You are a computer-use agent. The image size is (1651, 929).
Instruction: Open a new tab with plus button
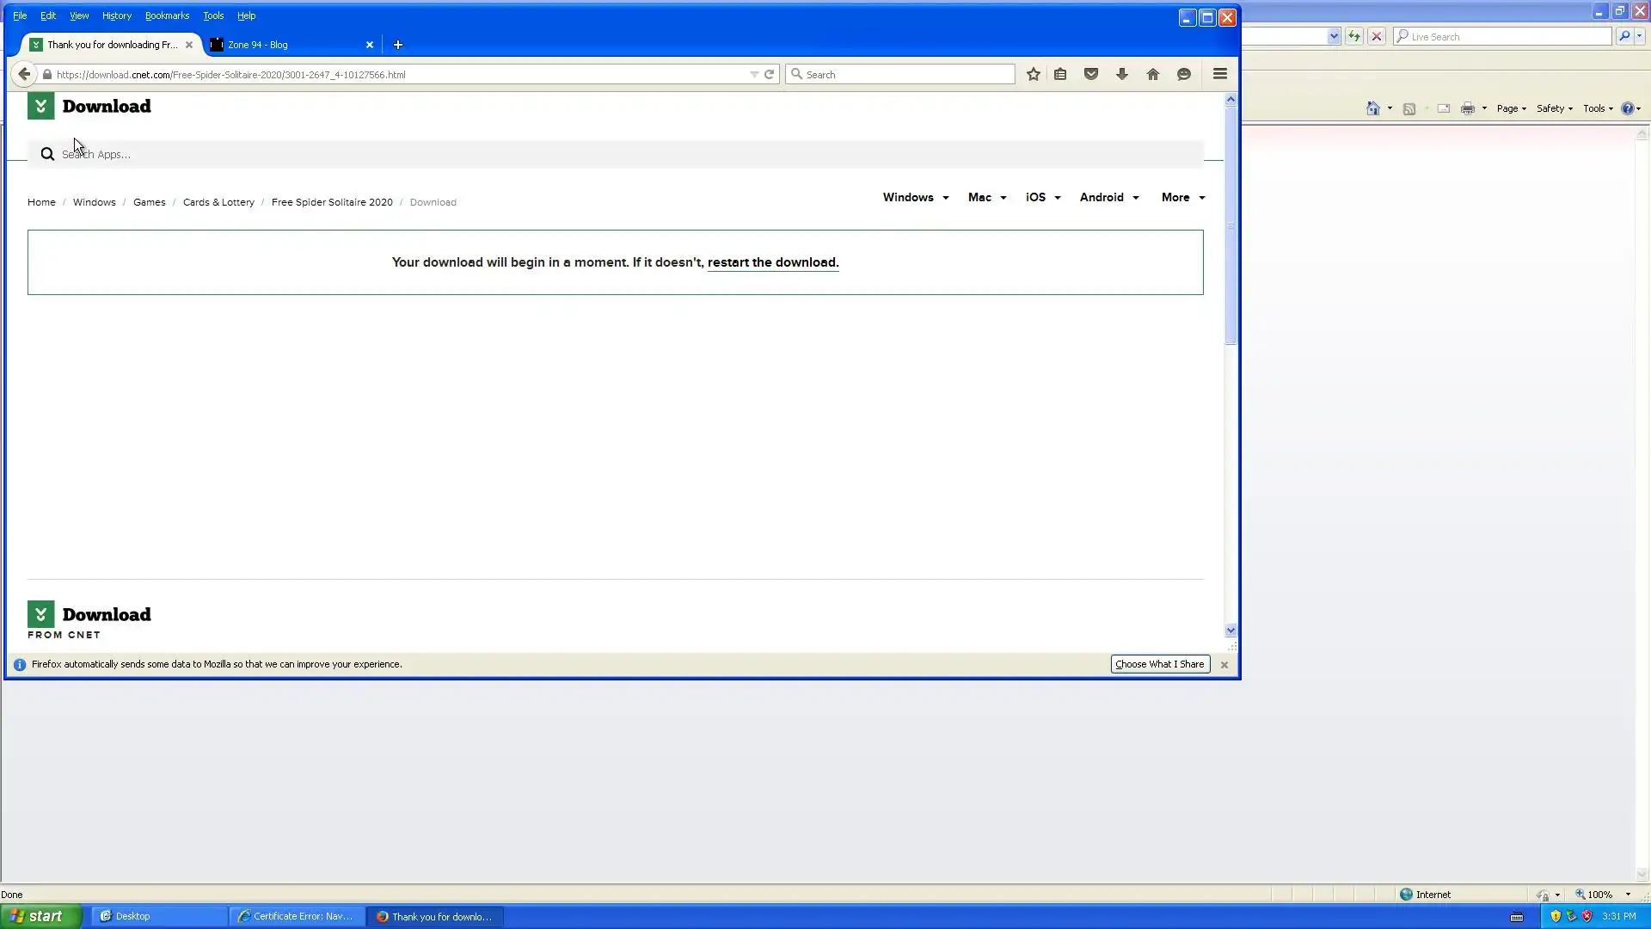tap(397, 45)
